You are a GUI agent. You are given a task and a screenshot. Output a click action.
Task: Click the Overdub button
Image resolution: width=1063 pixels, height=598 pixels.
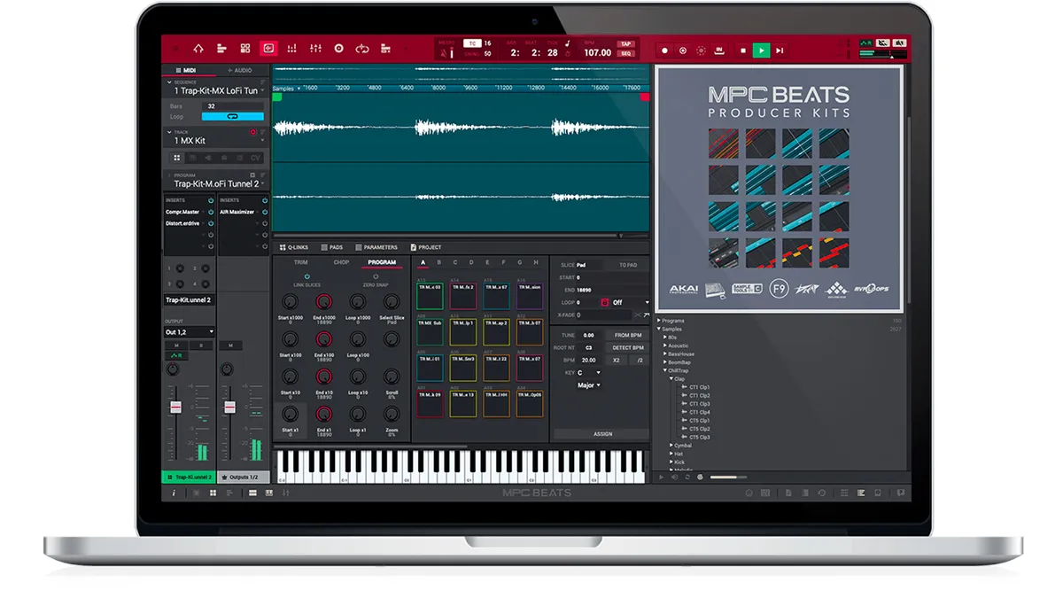pos(683,50)
